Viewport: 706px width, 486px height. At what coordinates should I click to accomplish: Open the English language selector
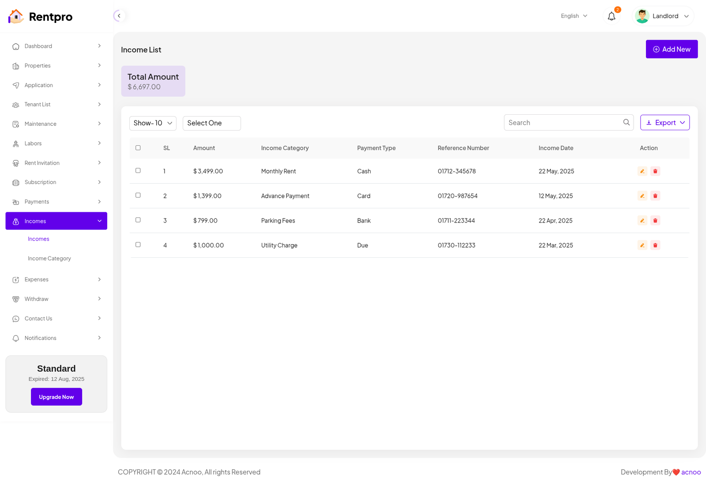[x=574, y=16]
